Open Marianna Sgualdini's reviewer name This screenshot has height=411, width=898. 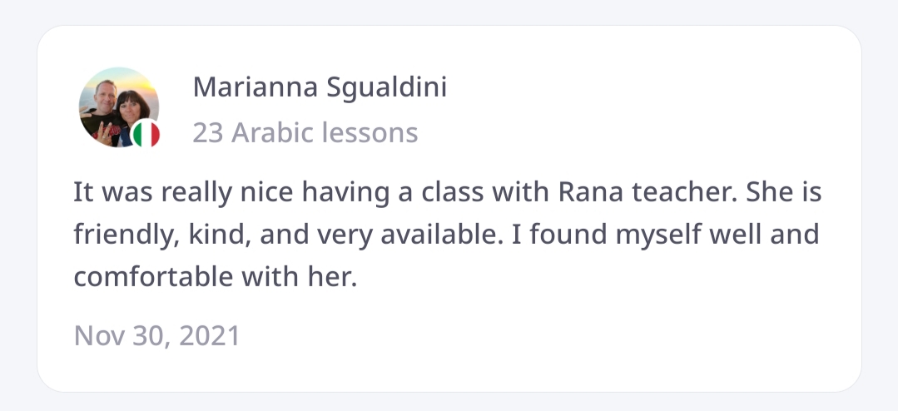click(x=320, y=87)
